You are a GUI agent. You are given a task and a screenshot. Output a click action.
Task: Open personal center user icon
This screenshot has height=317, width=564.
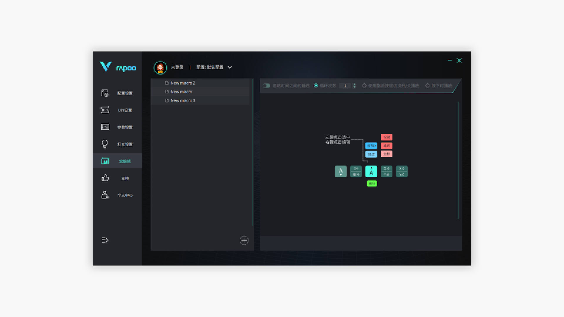[105, 195]
